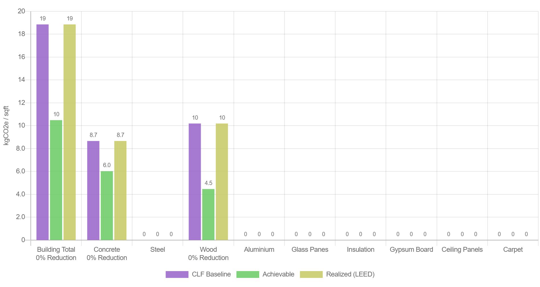Select the yellow Building Total realized bar
Viewport: 540px width, 287px height.
pyautogui.click(x=69, y=132)
